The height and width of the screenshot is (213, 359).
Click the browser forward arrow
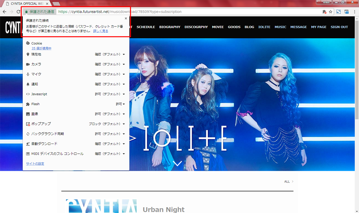pyautogui.click(x=11, y=12)
